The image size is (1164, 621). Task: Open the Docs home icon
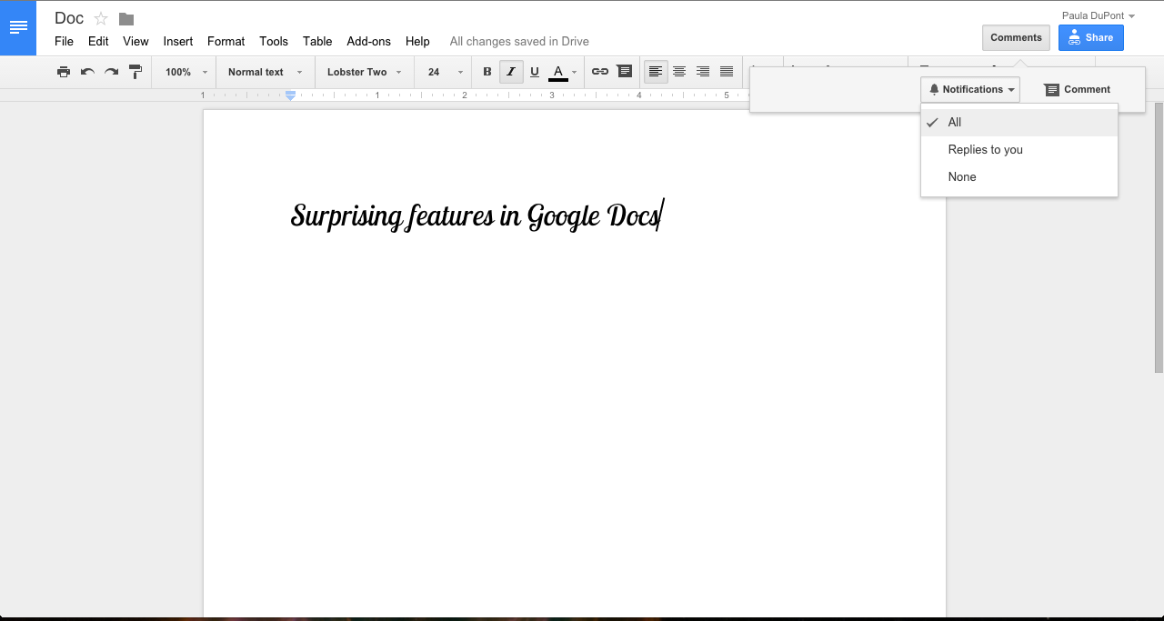pos(18,28)
